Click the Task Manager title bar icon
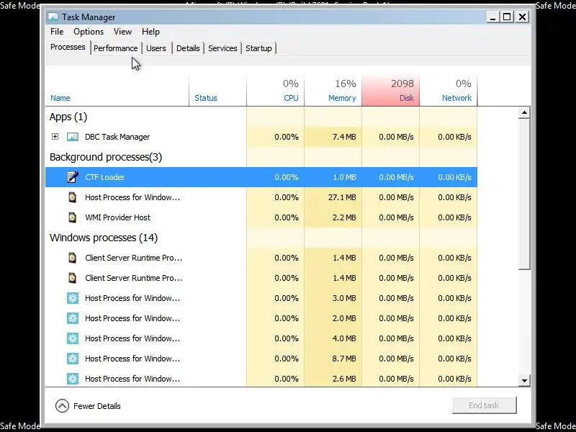The image size is (576, 432). [53, 17]
